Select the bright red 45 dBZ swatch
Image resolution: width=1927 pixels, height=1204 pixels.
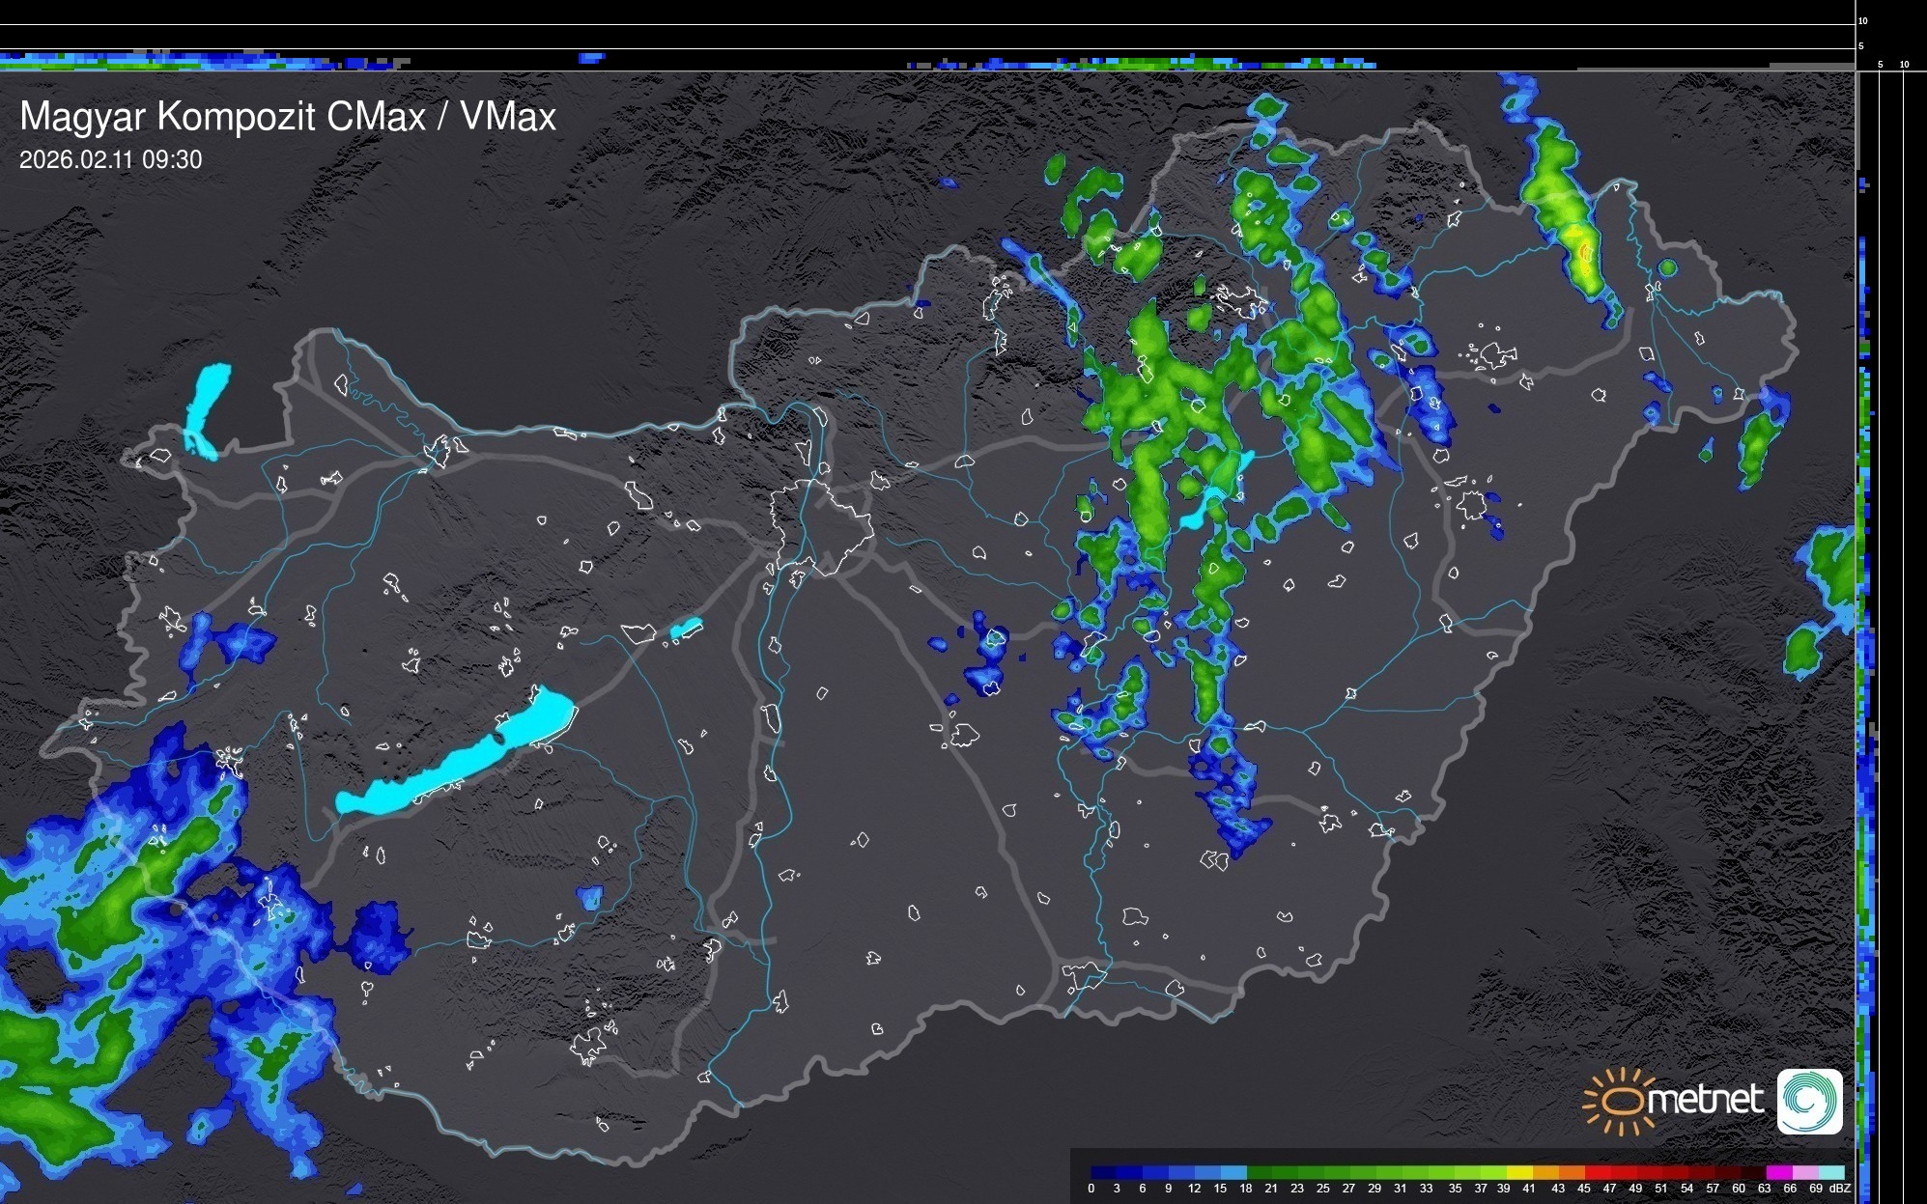pyautogui.click(x=1598, y=1172)
